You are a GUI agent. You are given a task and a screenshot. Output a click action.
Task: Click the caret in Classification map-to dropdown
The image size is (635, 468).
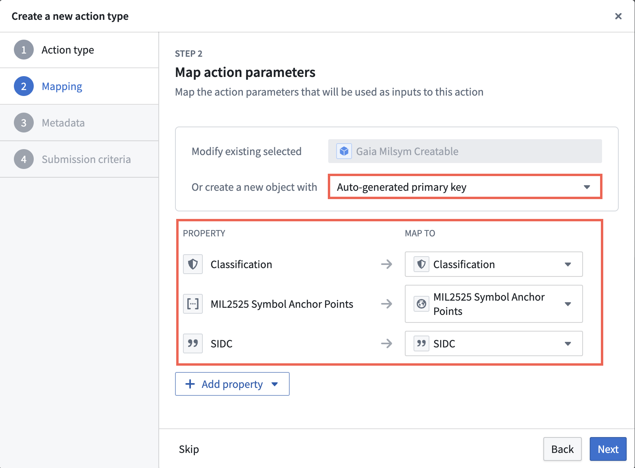[x=568, y=265]
